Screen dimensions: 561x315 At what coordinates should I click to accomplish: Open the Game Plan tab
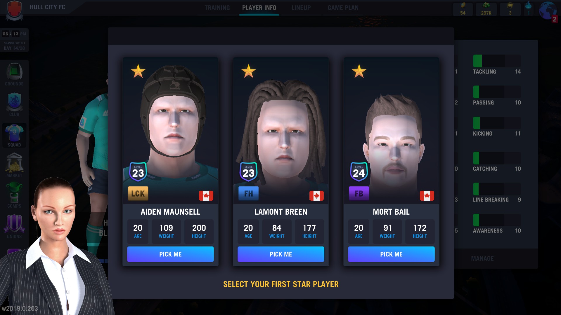coord(343,8)
